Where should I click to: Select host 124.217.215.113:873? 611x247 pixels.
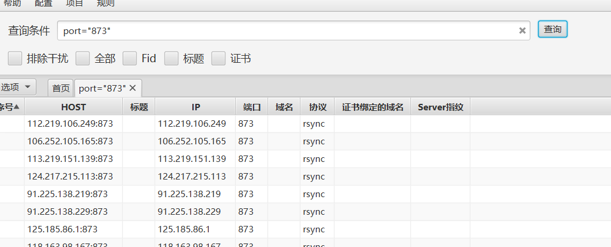[70, 176]
